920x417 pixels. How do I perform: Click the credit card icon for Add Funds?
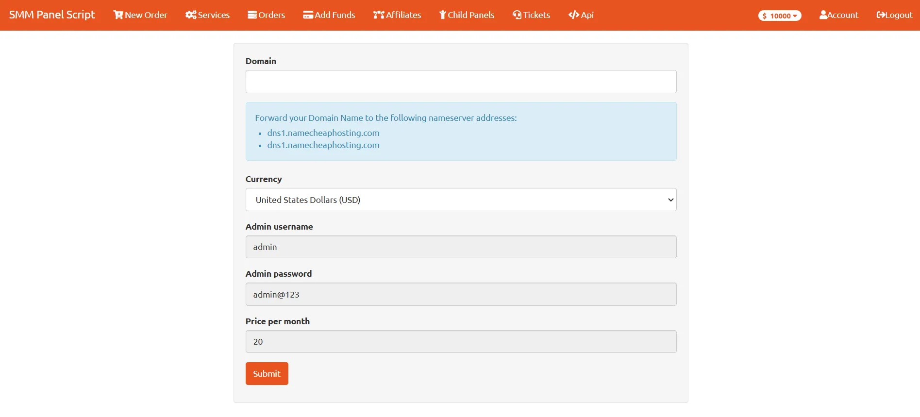(x=308, y=15)
